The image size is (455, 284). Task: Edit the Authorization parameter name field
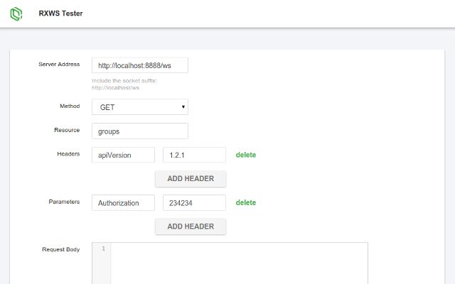click(123, 202)
